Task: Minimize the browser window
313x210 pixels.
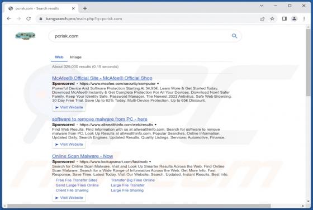Action: 276,6
